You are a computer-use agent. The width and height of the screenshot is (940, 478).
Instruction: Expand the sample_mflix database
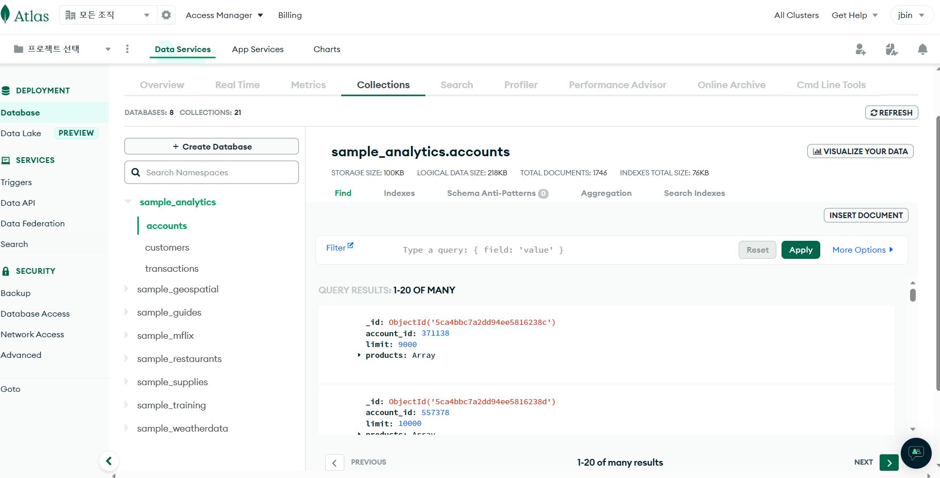126,335
